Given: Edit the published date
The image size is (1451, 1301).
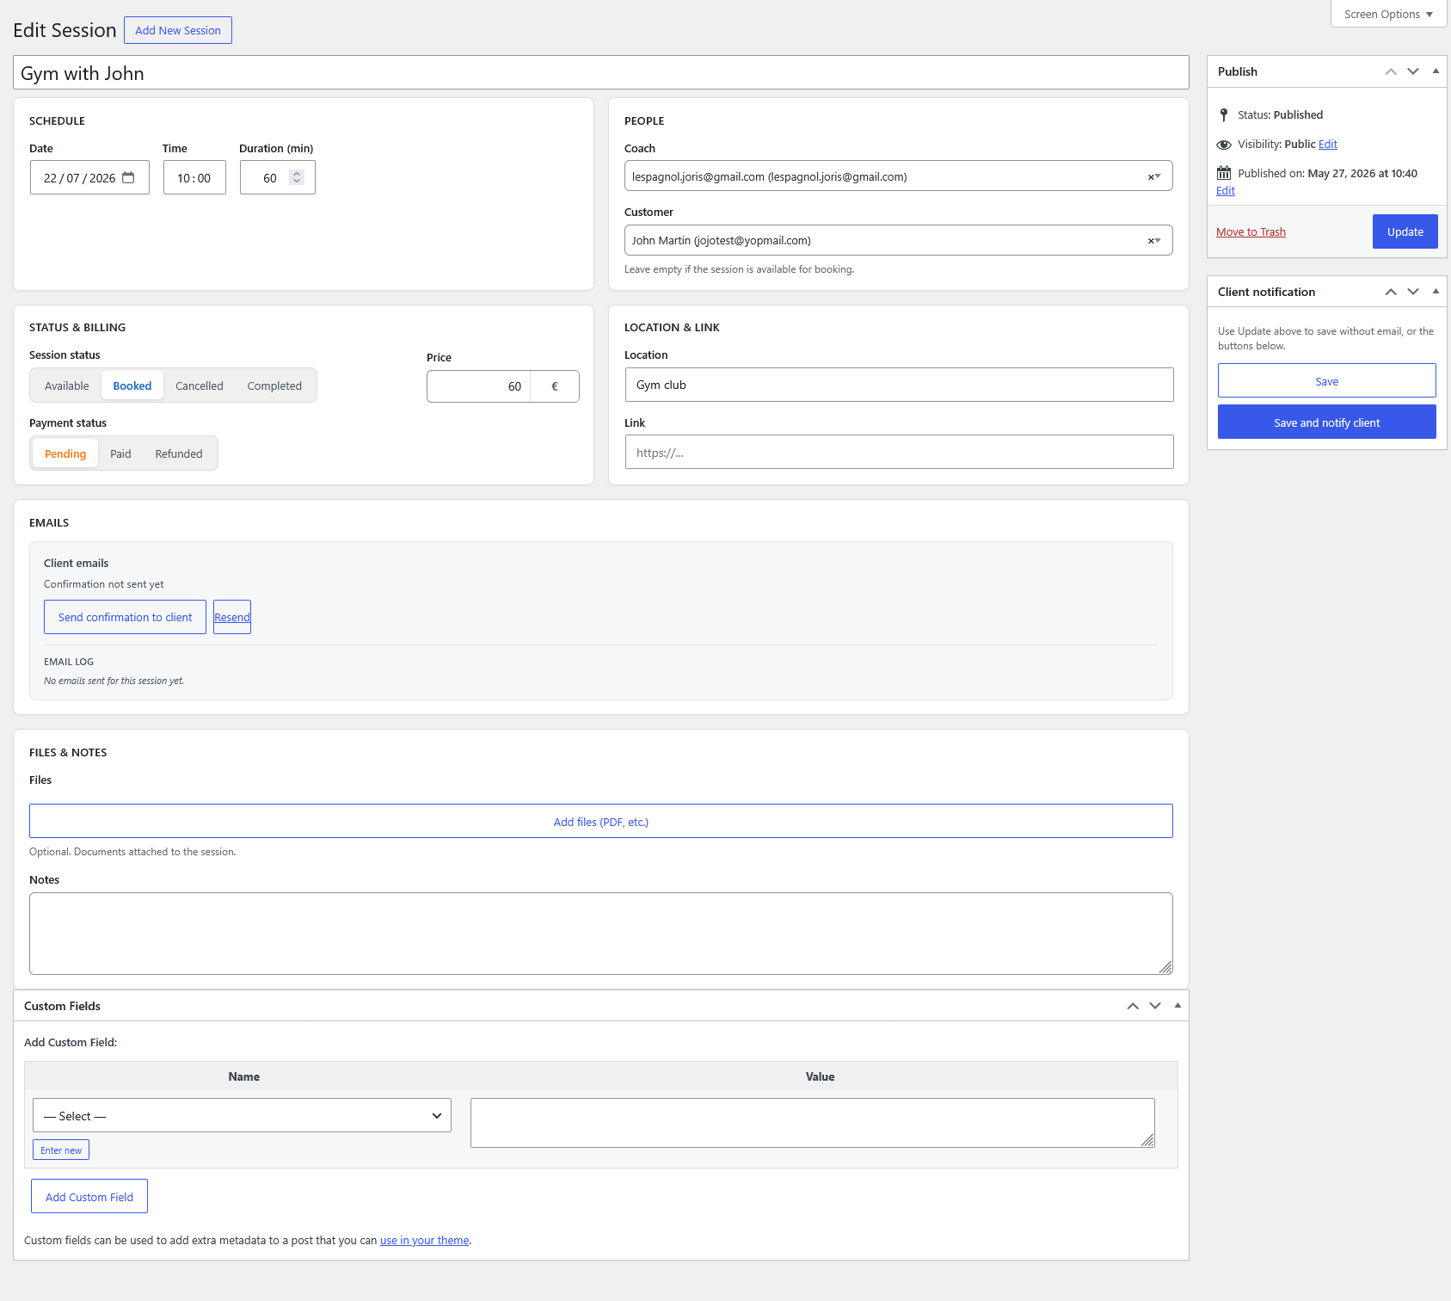Looking at the screenshot, I should [1226, 190].
